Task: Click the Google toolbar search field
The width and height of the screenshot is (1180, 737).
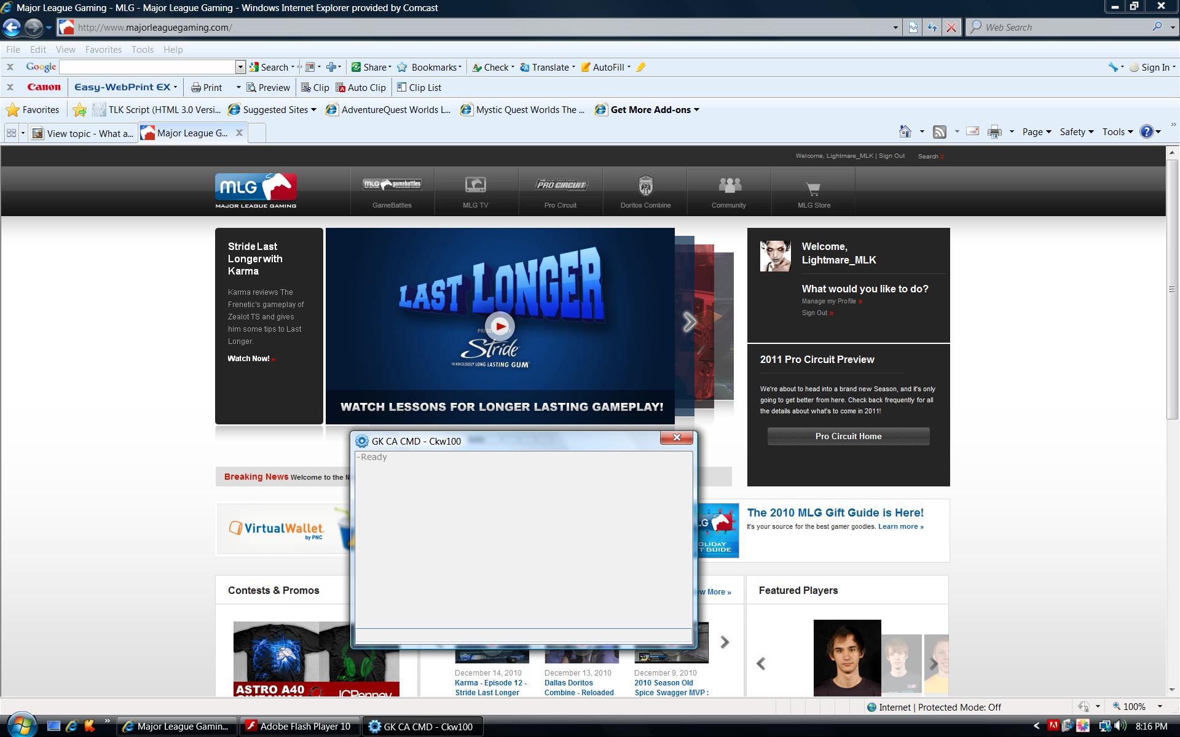Action: tap(147, 67)
